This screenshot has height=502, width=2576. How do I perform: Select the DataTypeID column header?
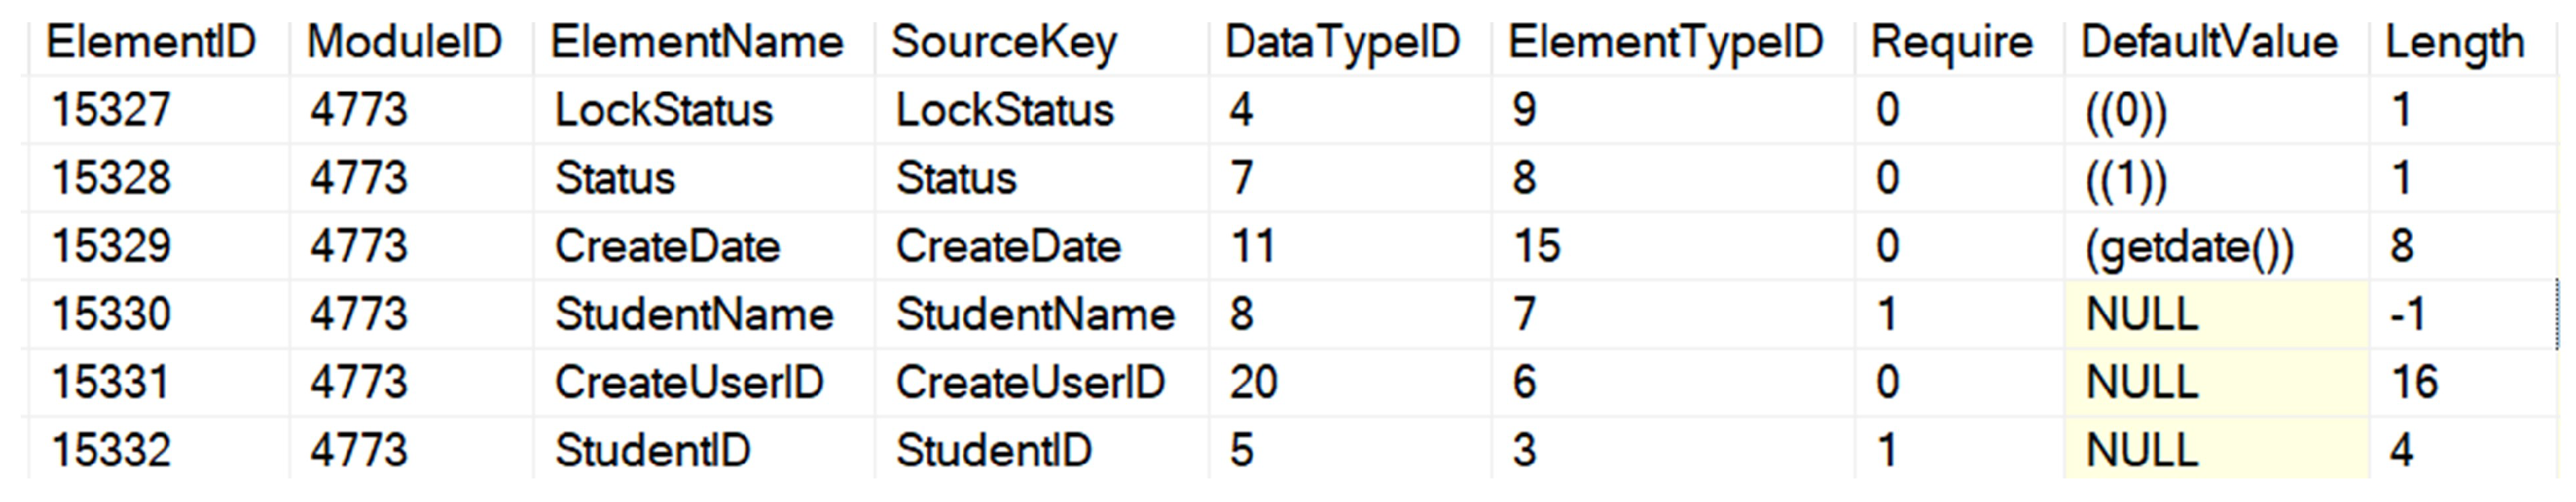[x=1342, y=43]
